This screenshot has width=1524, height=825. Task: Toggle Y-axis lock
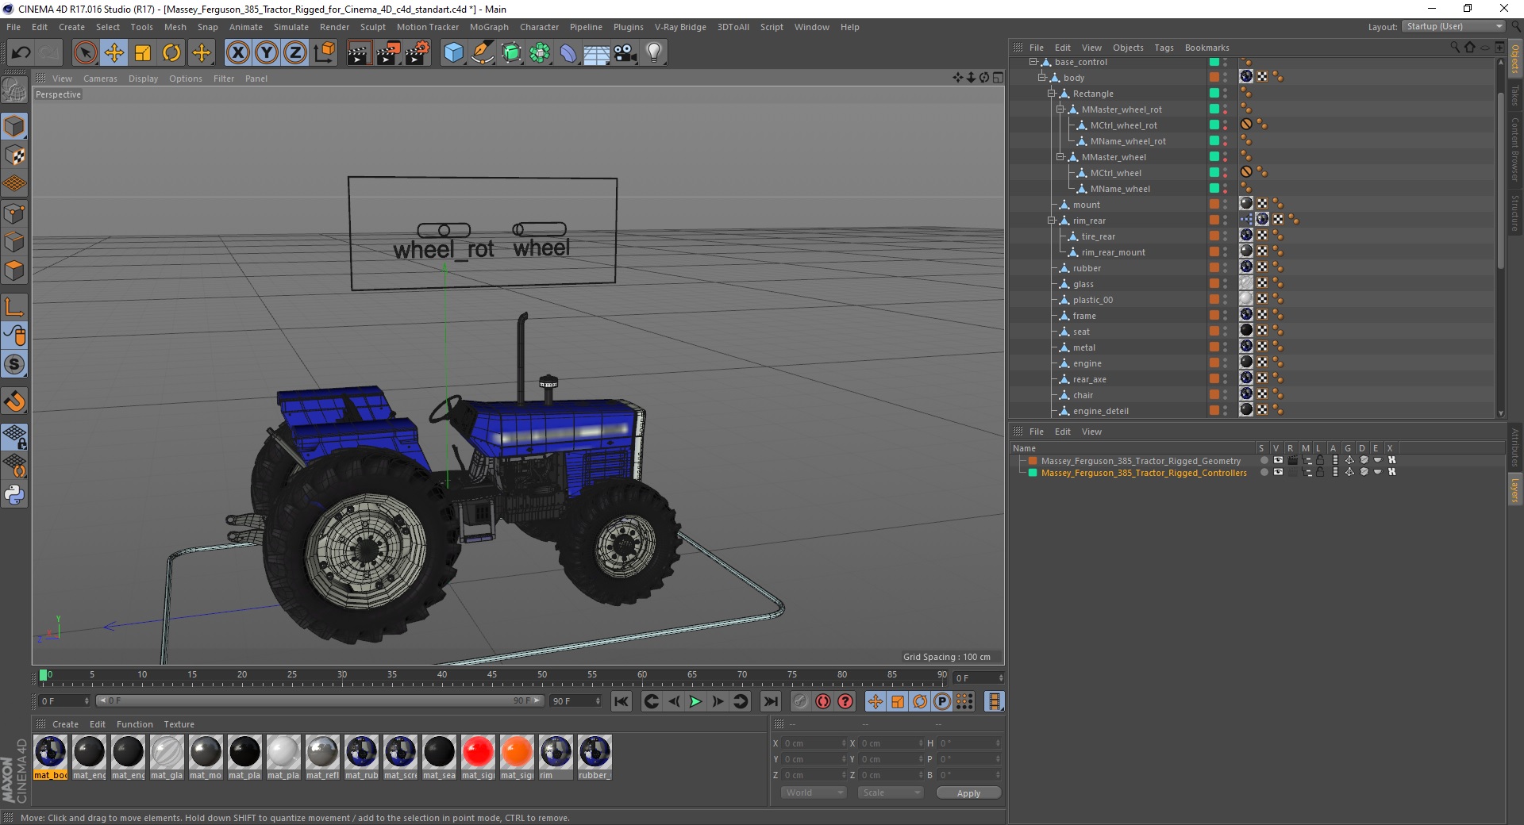[x=267, y=53]
